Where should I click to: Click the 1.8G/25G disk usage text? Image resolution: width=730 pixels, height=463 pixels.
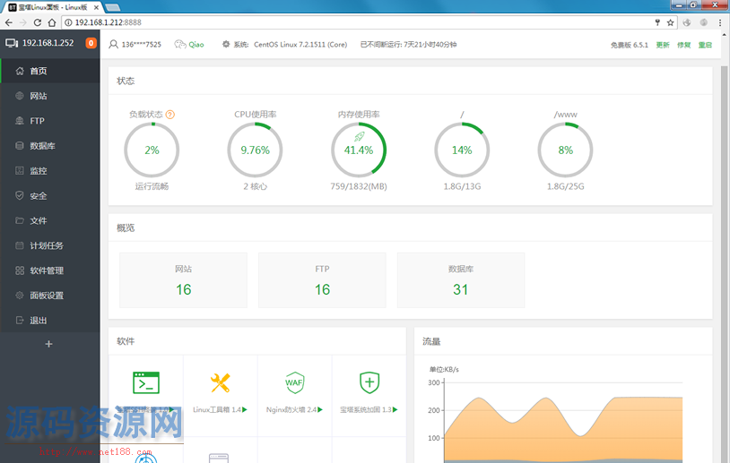click(565, 186)
